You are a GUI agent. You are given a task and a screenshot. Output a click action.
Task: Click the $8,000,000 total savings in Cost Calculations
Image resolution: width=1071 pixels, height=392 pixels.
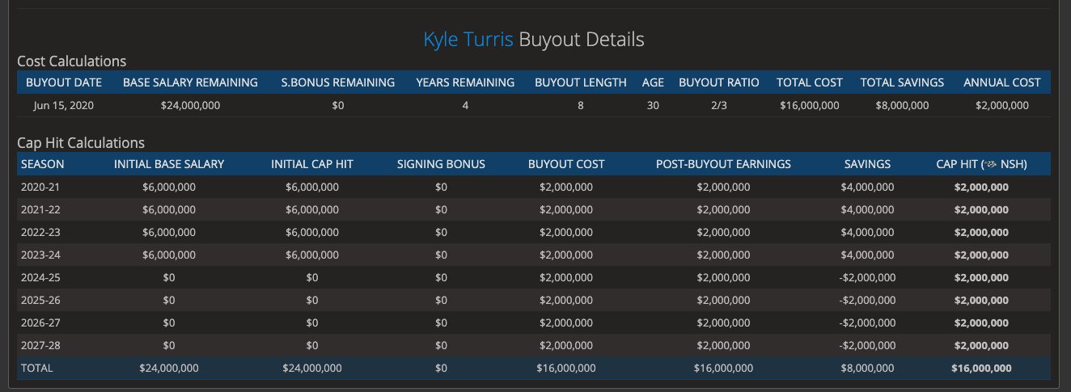pyautogui.click(x=902, y=106)
